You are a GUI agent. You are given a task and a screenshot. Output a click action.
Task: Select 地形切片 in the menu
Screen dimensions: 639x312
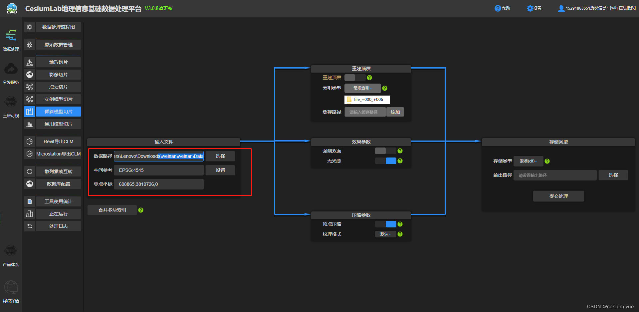pyautogui.click(x=59, y=62)
